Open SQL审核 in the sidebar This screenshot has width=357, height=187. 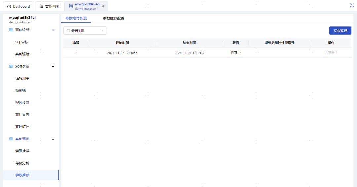tap(22, 42)
